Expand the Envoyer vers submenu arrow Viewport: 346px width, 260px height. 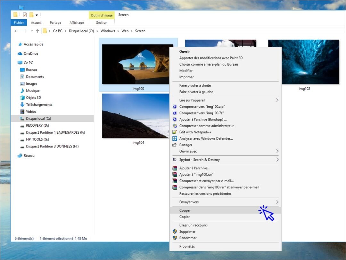click(277, 202)
